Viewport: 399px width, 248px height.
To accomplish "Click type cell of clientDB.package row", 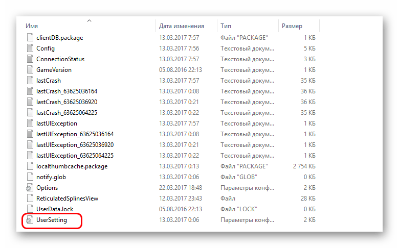I will (x=244, y=38).
